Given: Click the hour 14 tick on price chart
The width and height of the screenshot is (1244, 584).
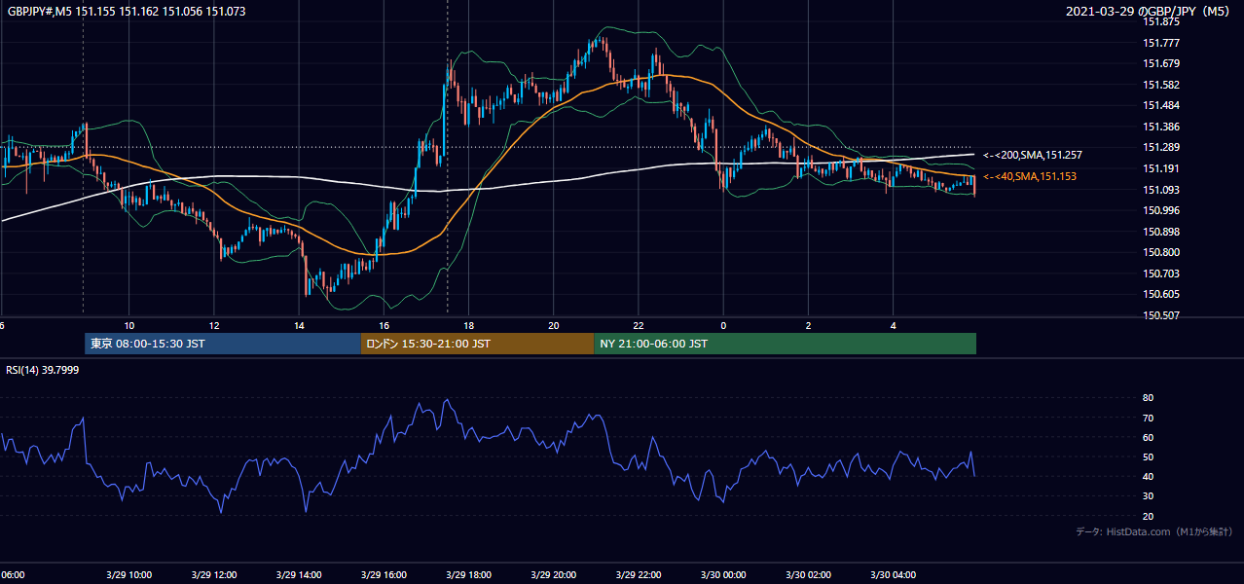Looking at the screenshot, I should 299,324.
